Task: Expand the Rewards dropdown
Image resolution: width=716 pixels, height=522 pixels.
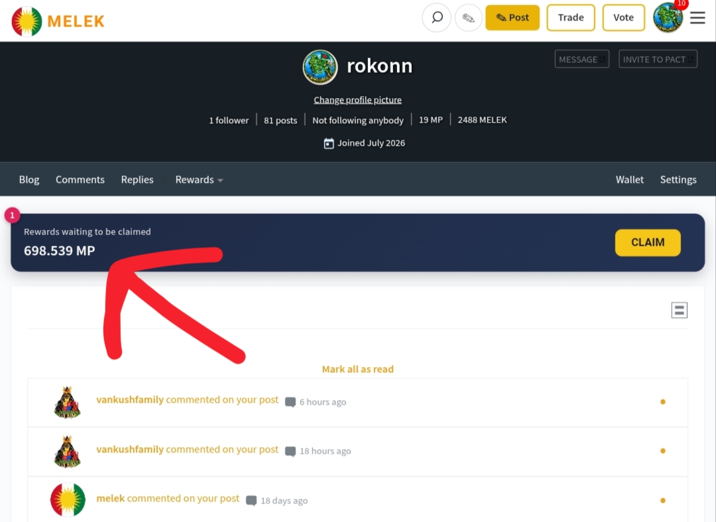Action: (199, 180)
